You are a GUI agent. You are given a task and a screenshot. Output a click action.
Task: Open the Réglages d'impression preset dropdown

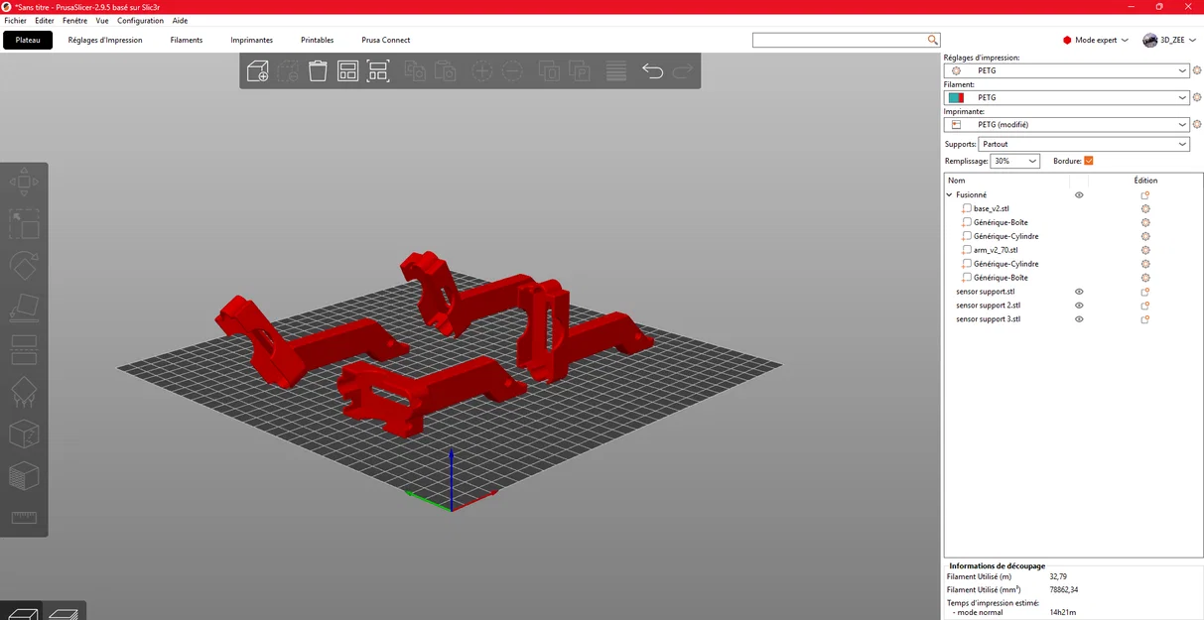point(1066,70)
